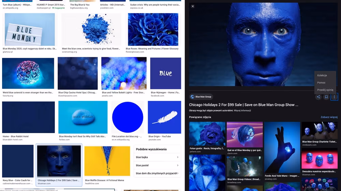Viewport: 341px width, 191px height.
Task: Select Kolekcje from the popup menu
Action: pyautogui.click(x=322, y=75)
